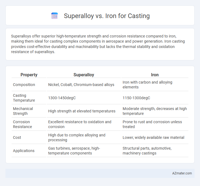Click 'Moderate strength, decreases at high temperature' cell
Screen dimensions: 200x186
155,111
